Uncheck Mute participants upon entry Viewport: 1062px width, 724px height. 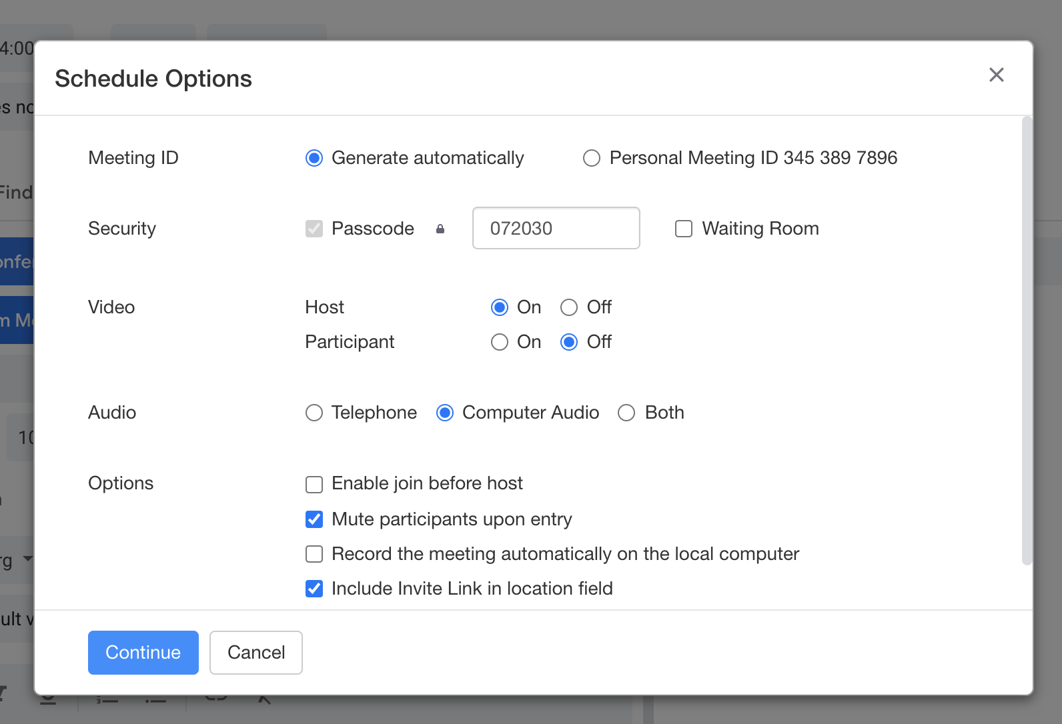(314, 519)
